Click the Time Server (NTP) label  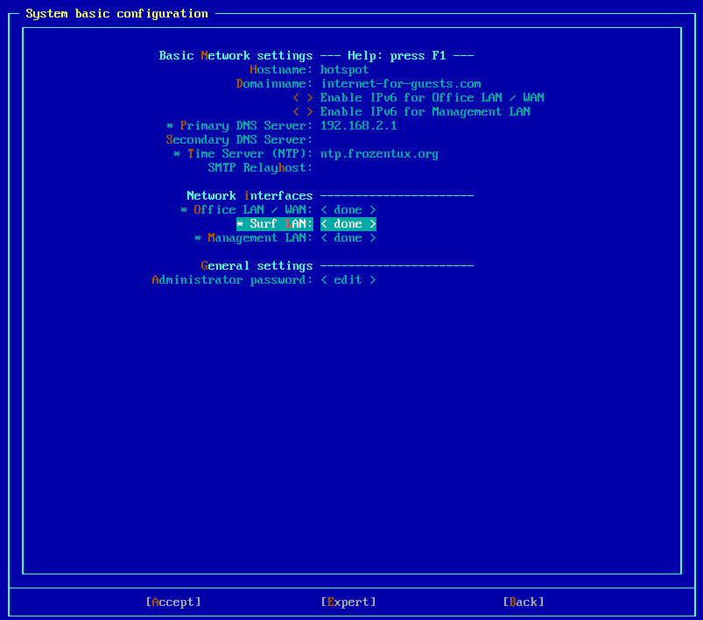tap(243, 154)
